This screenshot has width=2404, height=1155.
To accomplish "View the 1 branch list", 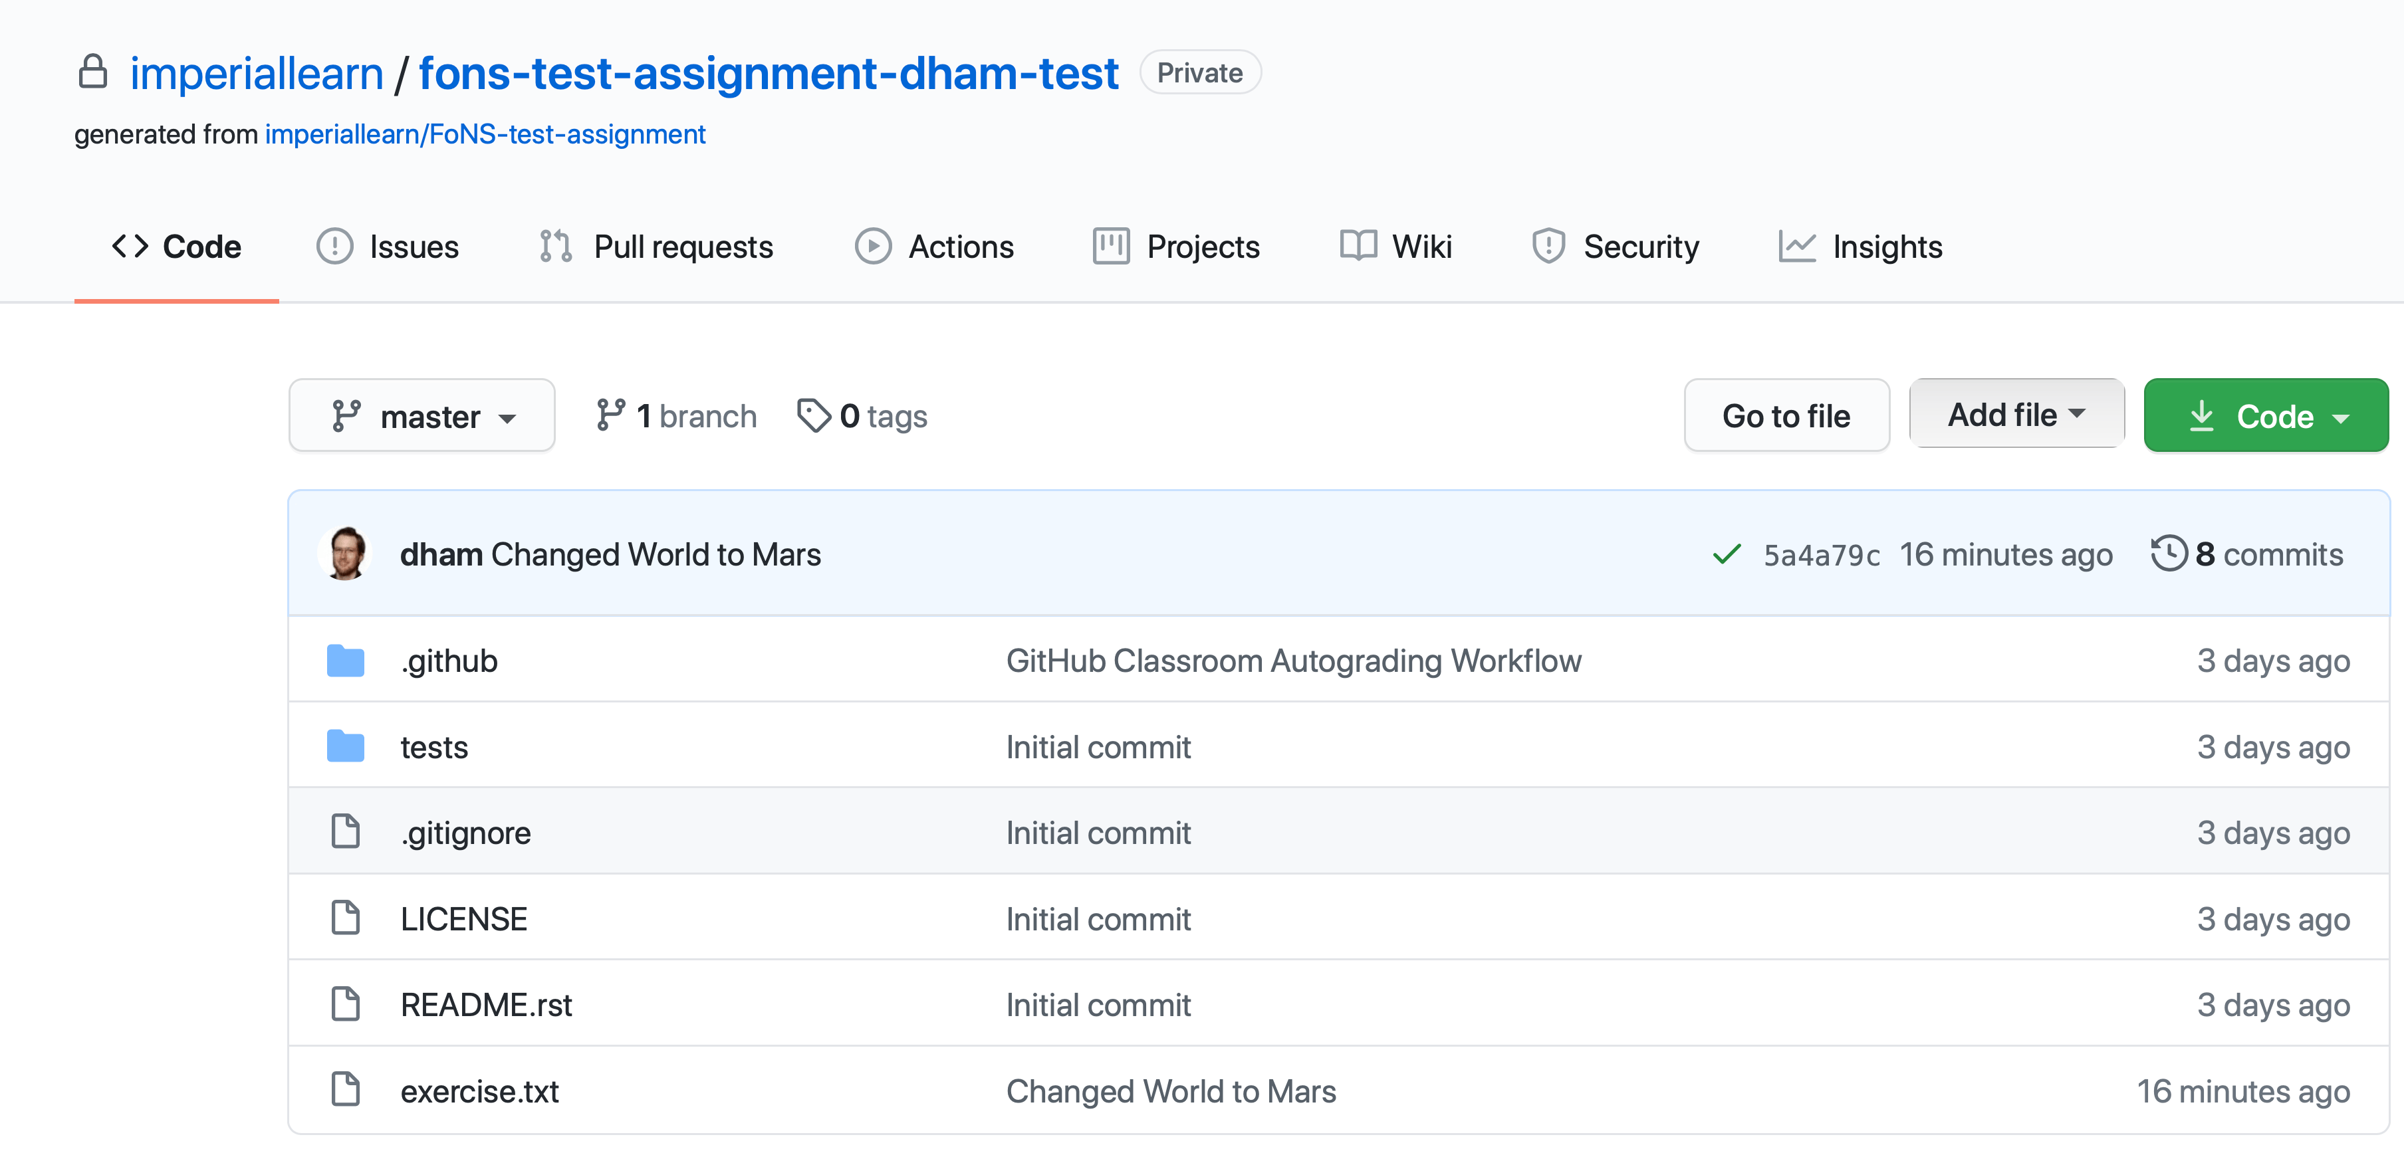I will [677, 415].
